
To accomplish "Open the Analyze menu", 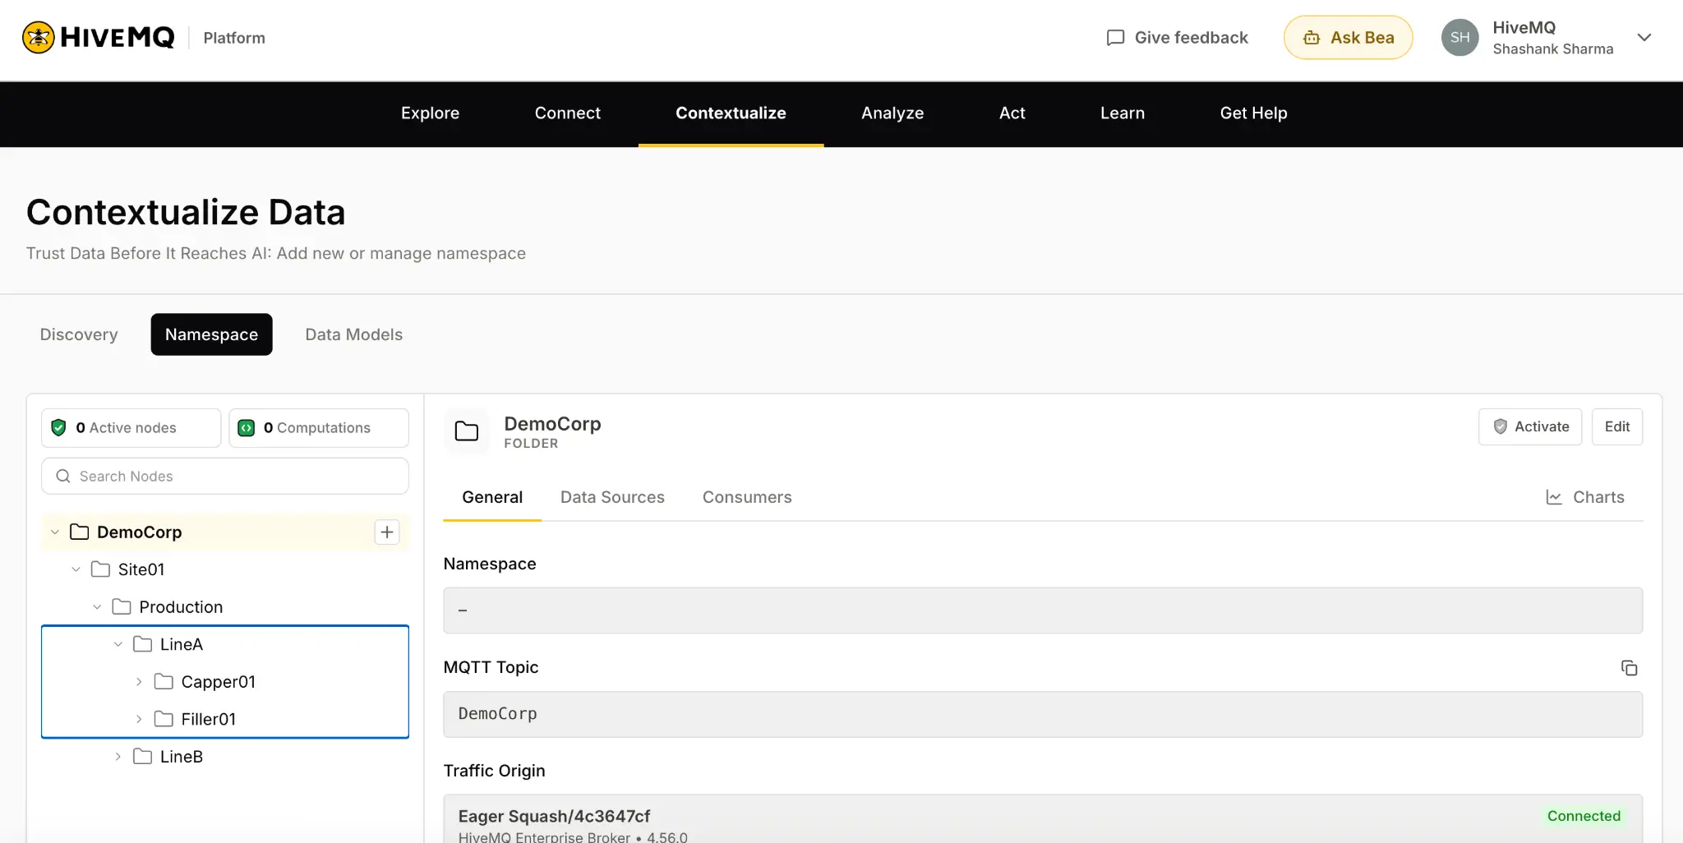I will click(892, 113).
